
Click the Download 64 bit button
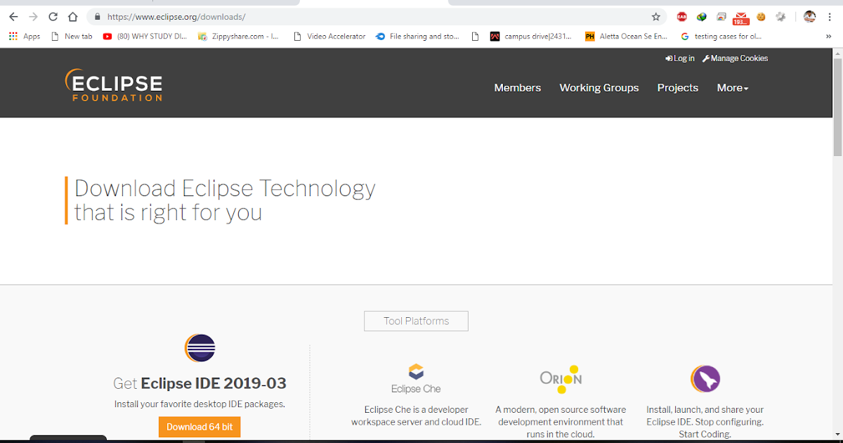point(200,426)
